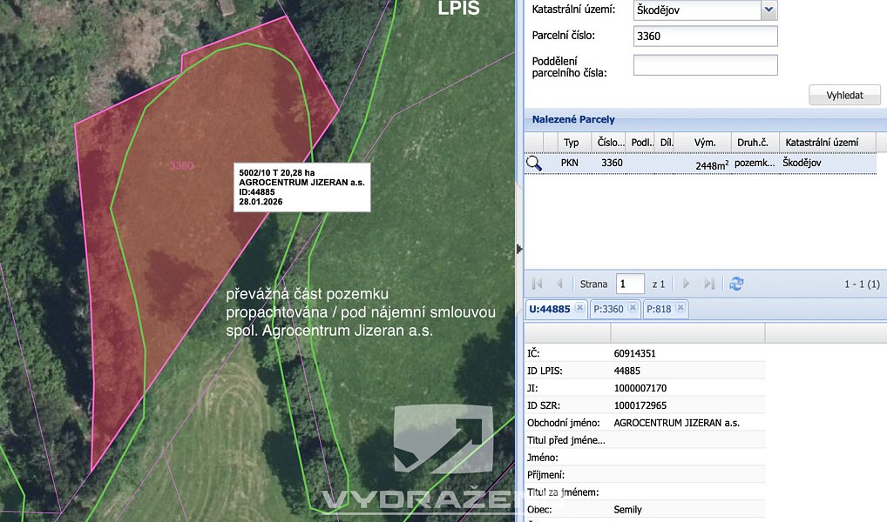Sort by the Číslo column header
Image resolution: width=887 pixels, height=522 pixels.
click(611, 143)
